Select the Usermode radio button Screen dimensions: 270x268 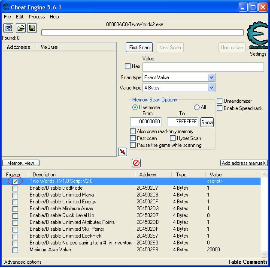135,107
